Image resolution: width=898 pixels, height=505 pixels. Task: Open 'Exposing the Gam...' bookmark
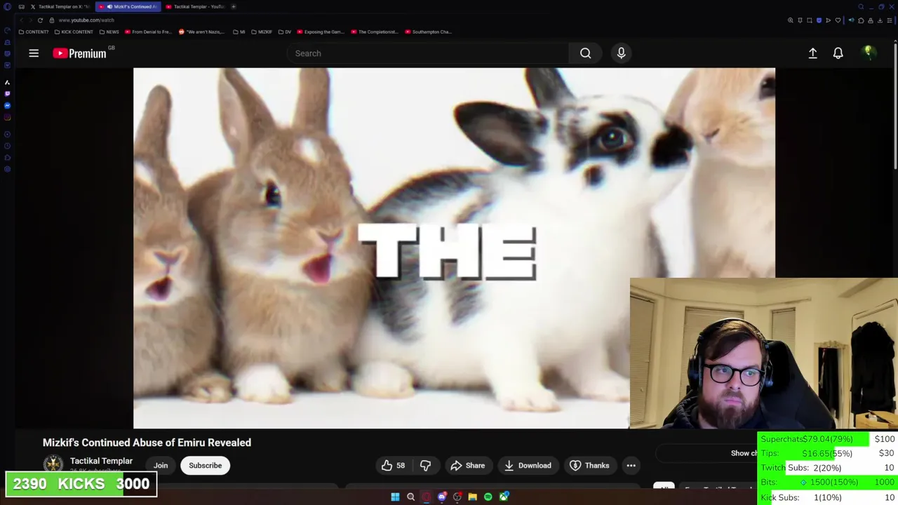[321, 32]
